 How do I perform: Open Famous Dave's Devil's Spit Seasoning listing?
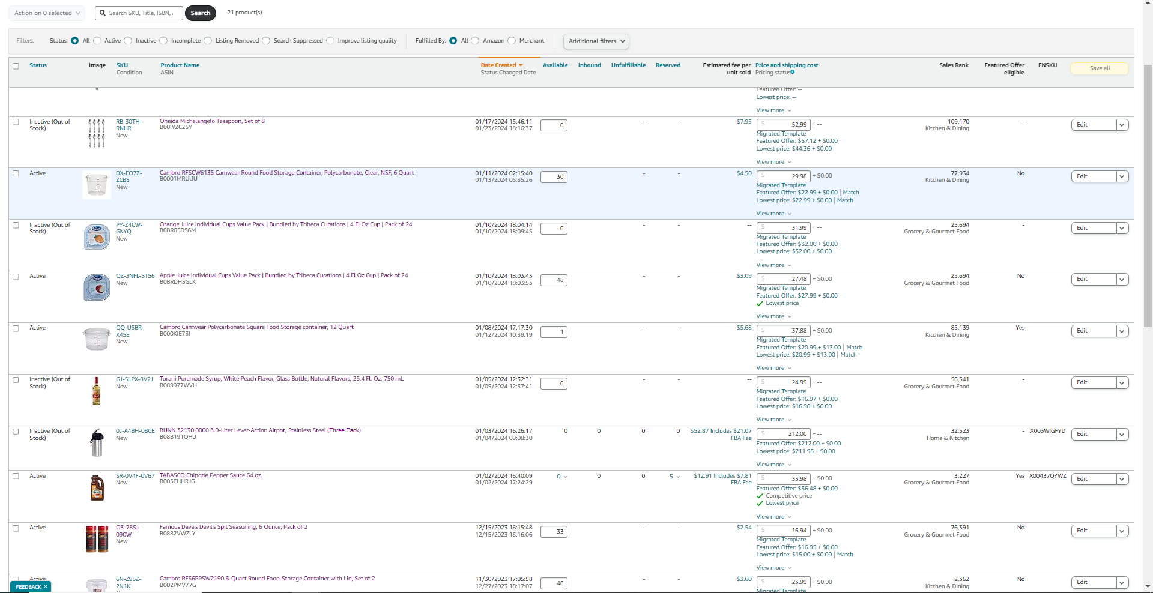[x=233, y=527]
